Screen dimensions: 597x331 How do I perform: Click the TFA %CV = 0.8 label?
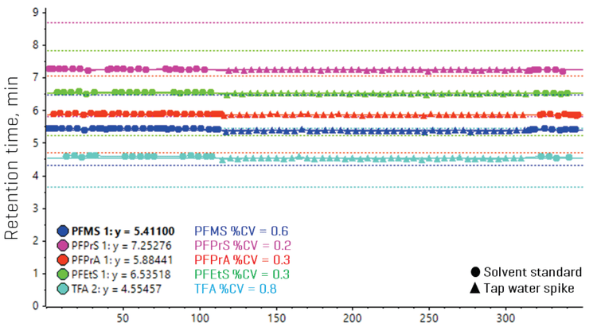click(238, 289)
